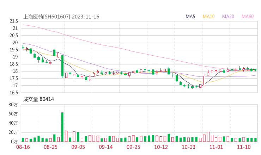Click the tall red candlestick rising from 17
The image size is (261, 155).
click(x=204, y=80)
